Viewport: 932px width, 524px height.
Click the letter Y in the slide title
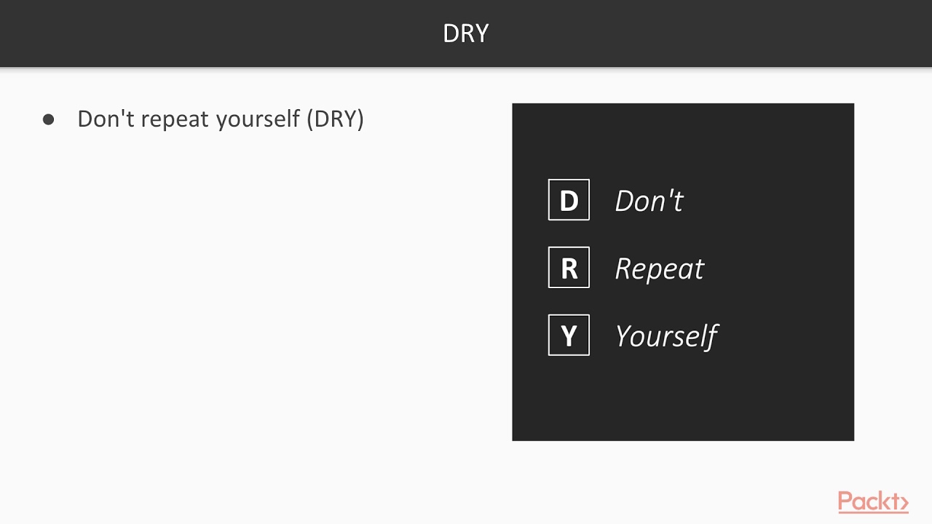coord(481,33)
